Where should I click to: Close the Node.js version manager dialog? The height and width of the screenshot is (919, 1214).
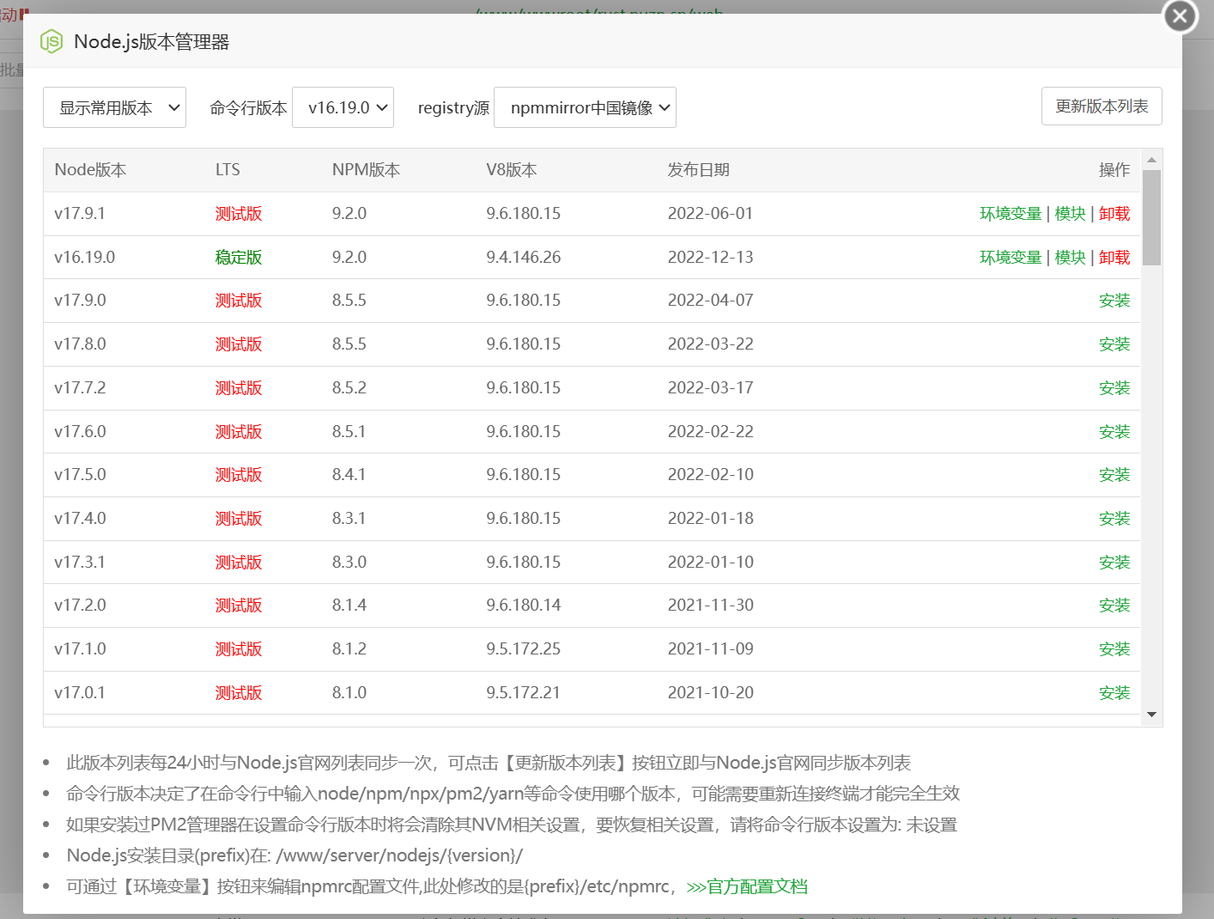(1180, 15)
